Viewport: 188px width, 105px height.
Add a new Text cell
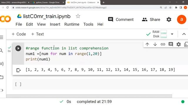point(37,34)
